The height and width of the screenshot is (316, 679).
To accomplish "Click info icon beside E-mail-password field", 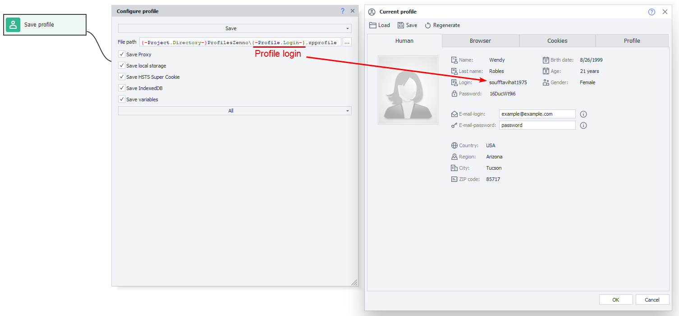I will coord(583,126).
